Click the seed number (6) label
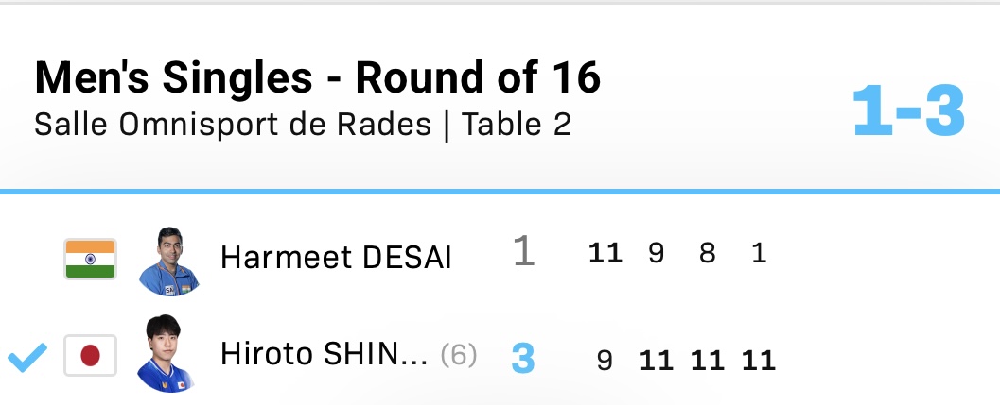 point(459,355)
